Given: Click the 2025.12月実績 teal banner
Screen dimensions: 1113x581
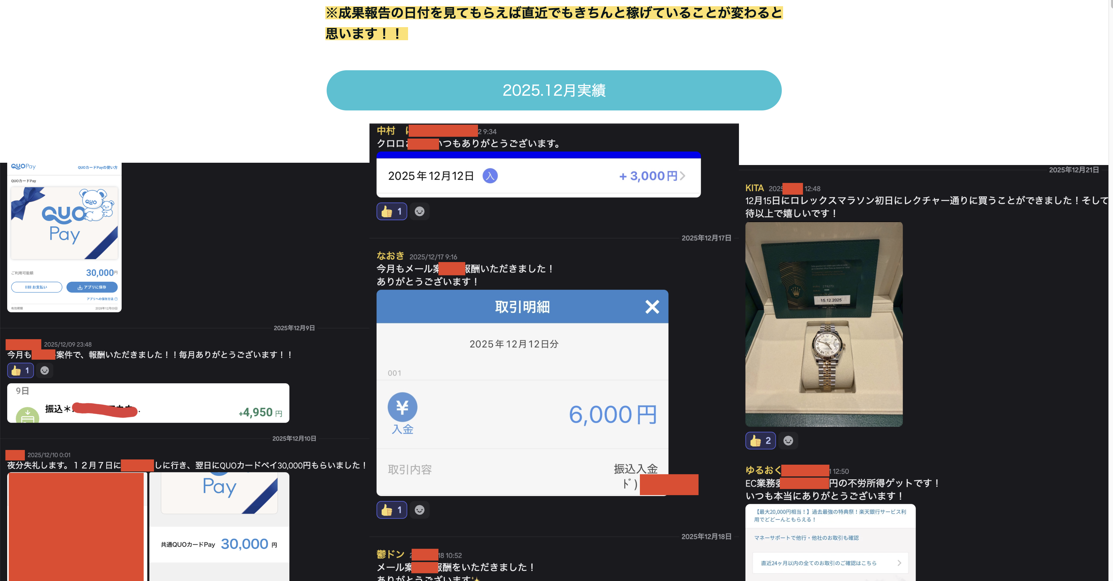Looking at the screenshot, I should pyautogui.click(x=554, y=90).
